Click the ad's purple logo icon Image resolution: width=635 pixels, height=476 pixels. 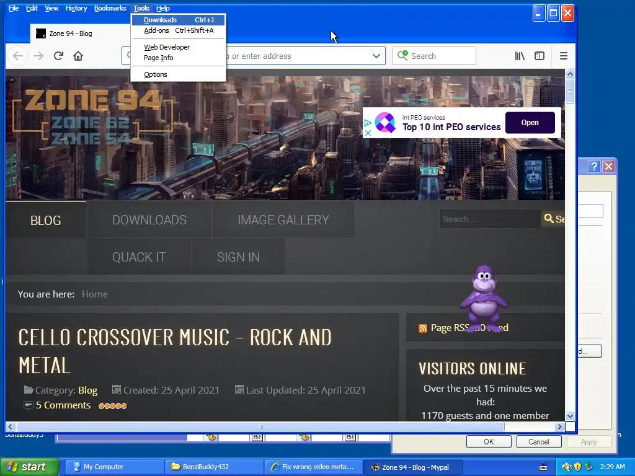(x=384, y=123)
